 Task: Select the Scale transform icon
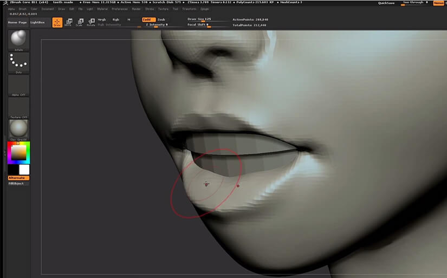click(80, 23)
